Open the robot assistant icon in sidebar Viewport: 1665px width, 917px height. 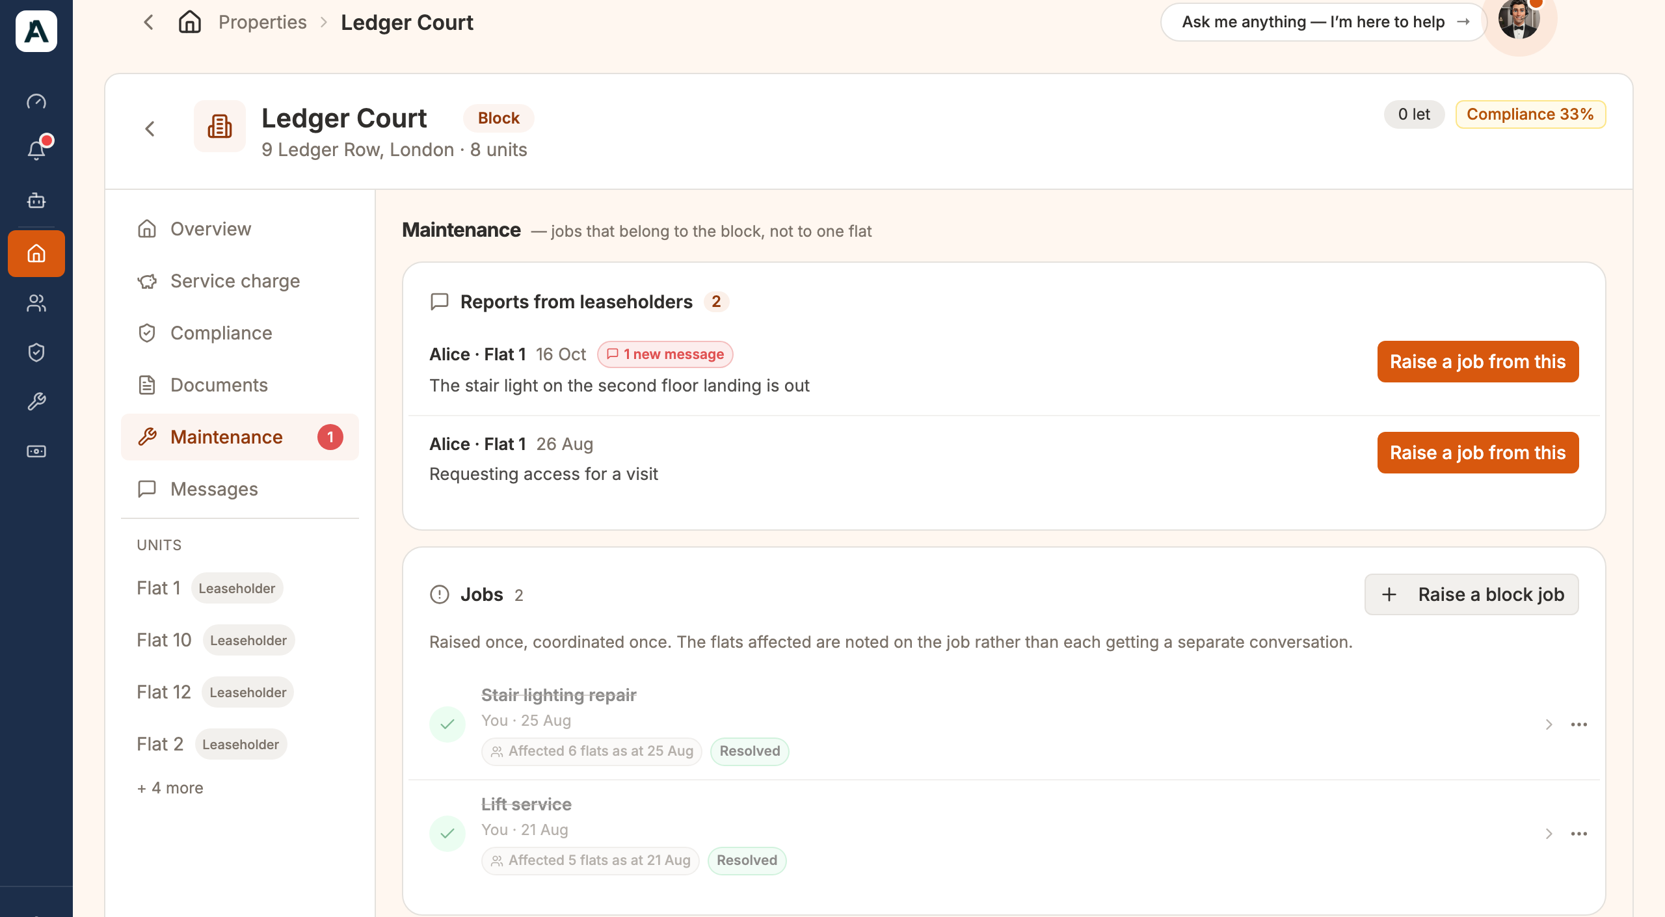click(x=36, y=200)
